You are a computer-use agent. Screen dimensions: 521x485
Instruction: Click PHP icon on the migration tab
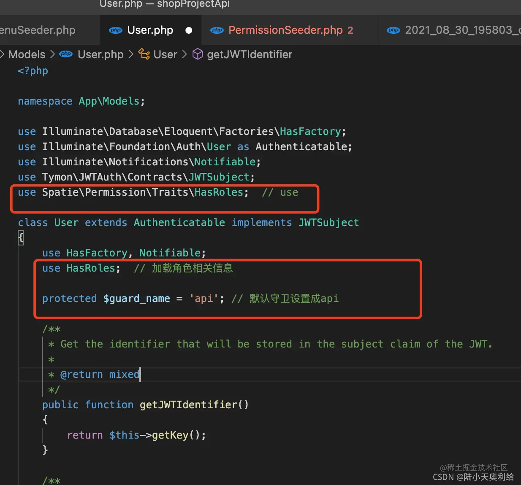(393, 30)
